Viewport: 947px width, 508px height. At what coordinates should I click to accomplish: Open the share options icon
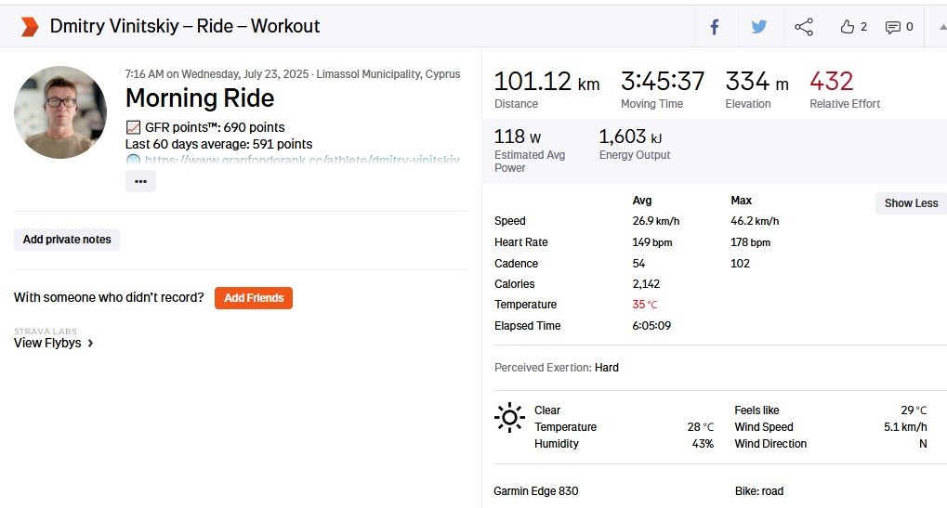tap(804, 27)
